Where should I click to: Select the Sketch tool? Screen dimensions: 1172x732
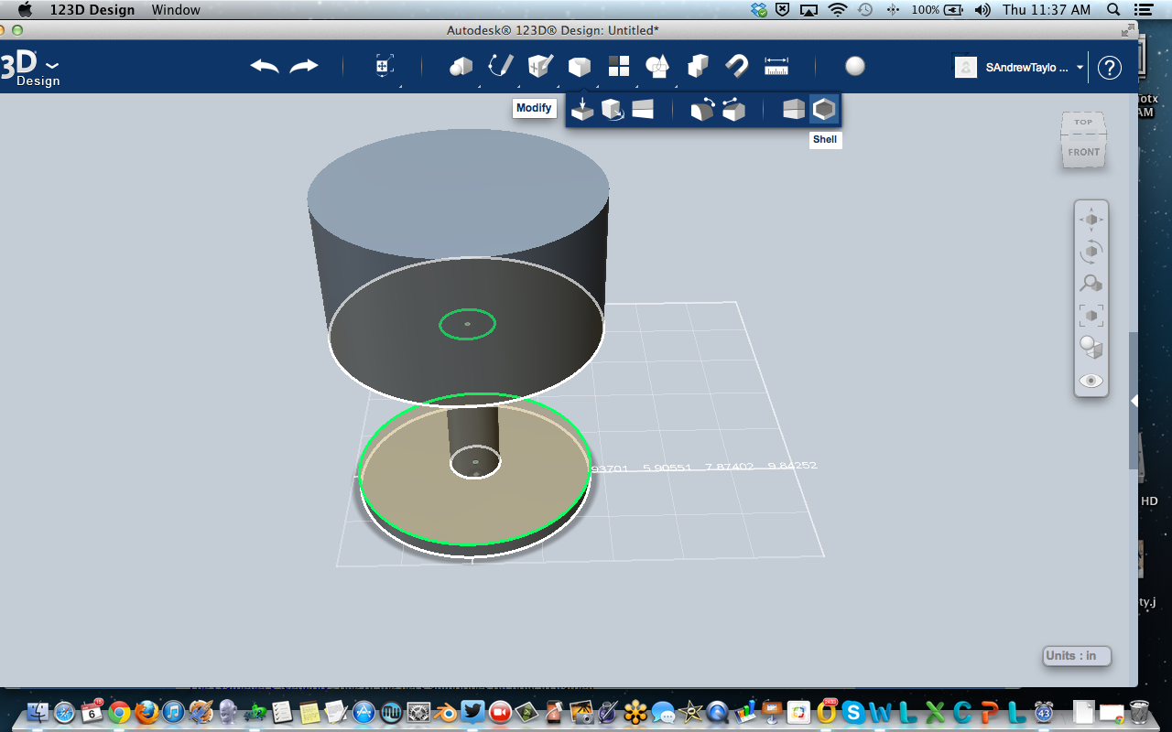(503, 66)
